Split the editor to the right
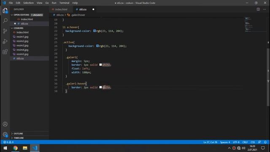Screen dimensions: 270x152 tap(258, 9)
